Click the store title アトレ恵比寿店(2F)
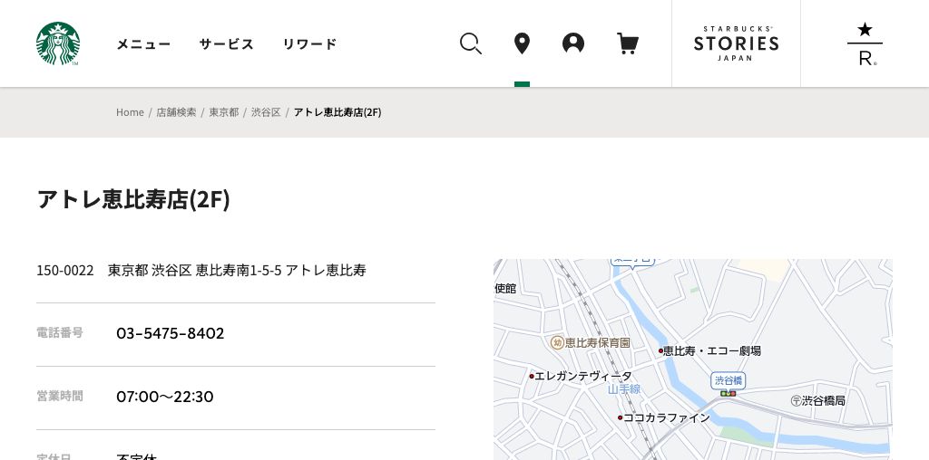The height and width of the screenshot is (460, 929). tap(133, 199)
